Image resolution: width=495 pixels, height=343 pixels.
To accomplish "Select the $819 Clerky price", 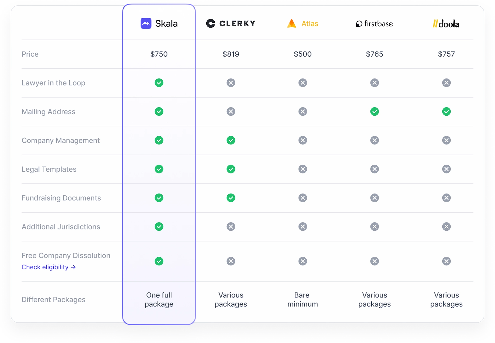I will (x=231, y=54).
